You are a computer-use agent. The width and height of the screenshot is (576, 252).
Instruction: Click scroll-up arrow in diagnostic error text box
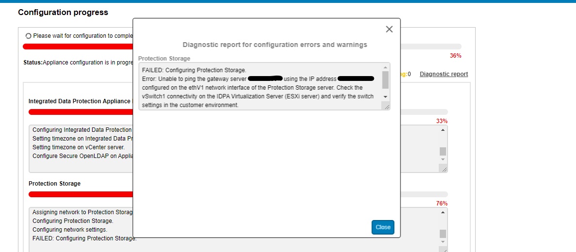pyautogui.click(x=385, y=67)
